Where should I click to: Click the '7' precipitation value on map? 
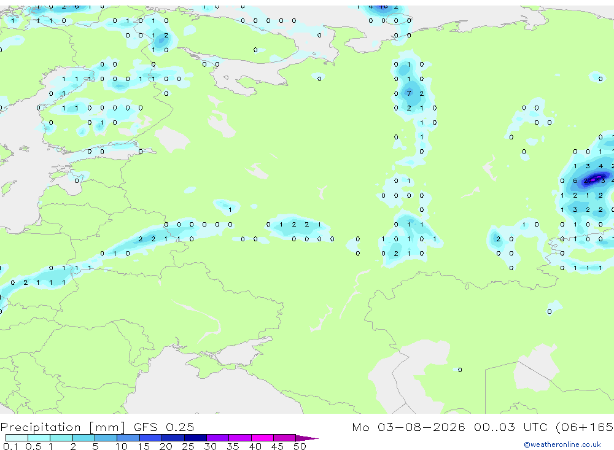pos(409,93)
